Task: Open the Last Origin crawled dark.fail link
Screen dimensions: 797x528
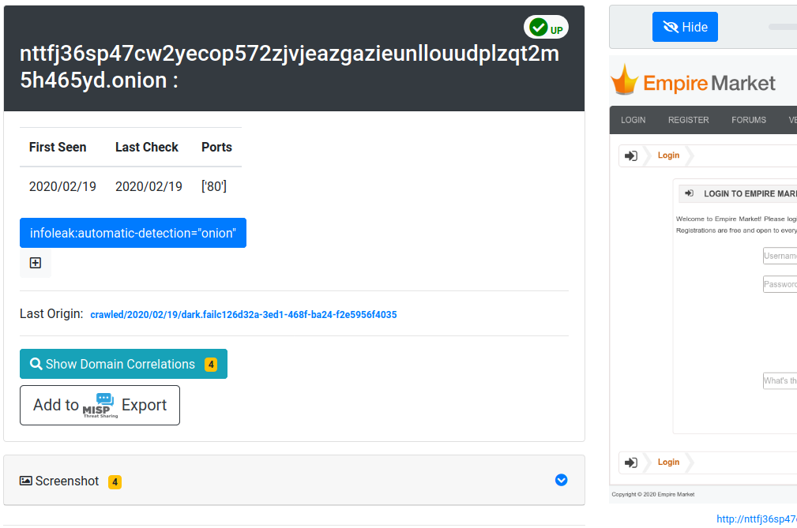Action: [x=243, y=315]
